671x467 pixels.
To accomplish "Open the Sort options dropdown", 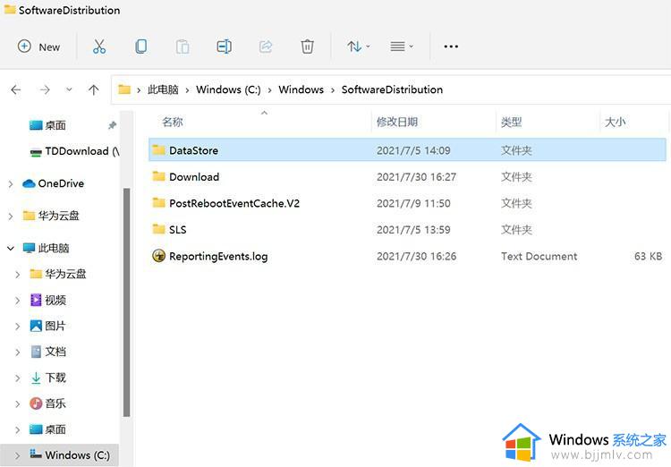I will click(359, 47).
